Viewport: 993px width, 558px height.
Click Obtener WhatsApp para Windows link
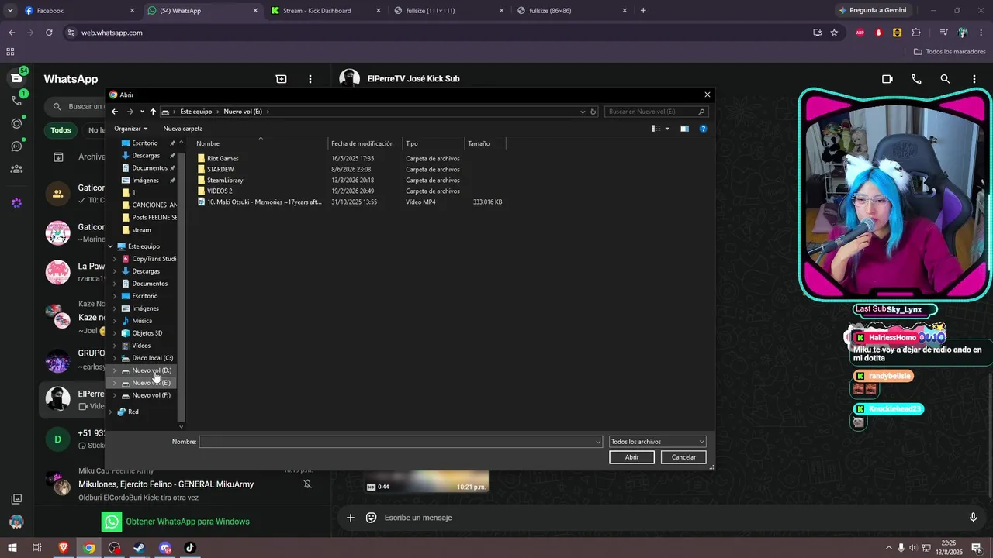[188, 522]
